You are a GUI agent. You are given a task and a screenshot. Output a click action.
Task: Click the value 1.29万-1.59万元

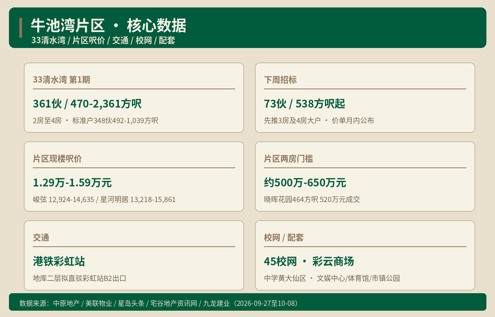click(72, 182)
